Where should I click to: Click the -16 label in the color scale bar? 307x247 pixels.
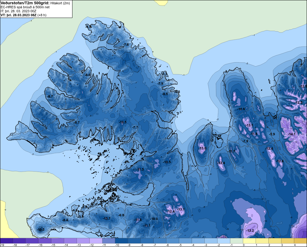tap(40, 245)
